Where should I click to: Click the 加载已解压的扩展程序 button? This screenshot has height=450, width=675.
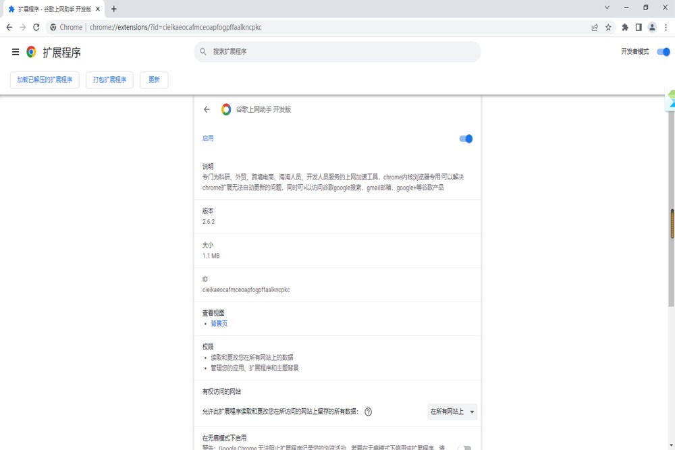pyautogui.click(x=44, y=80)
